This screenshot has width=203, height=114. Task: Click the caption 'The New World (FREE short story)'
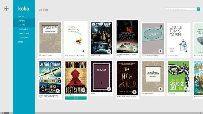126,97
